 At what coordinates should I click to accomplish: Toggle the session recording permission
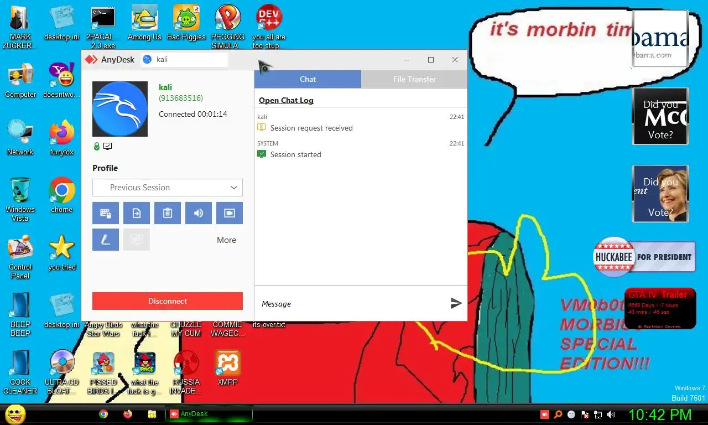click(230, 213)
